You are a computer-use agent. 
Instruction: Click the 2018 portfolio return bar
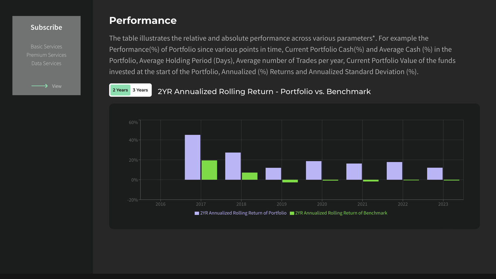point(233,166)
